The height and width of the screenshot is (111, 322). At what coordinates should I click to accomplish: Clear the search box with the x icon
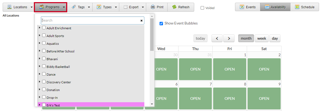coord(142,20)
